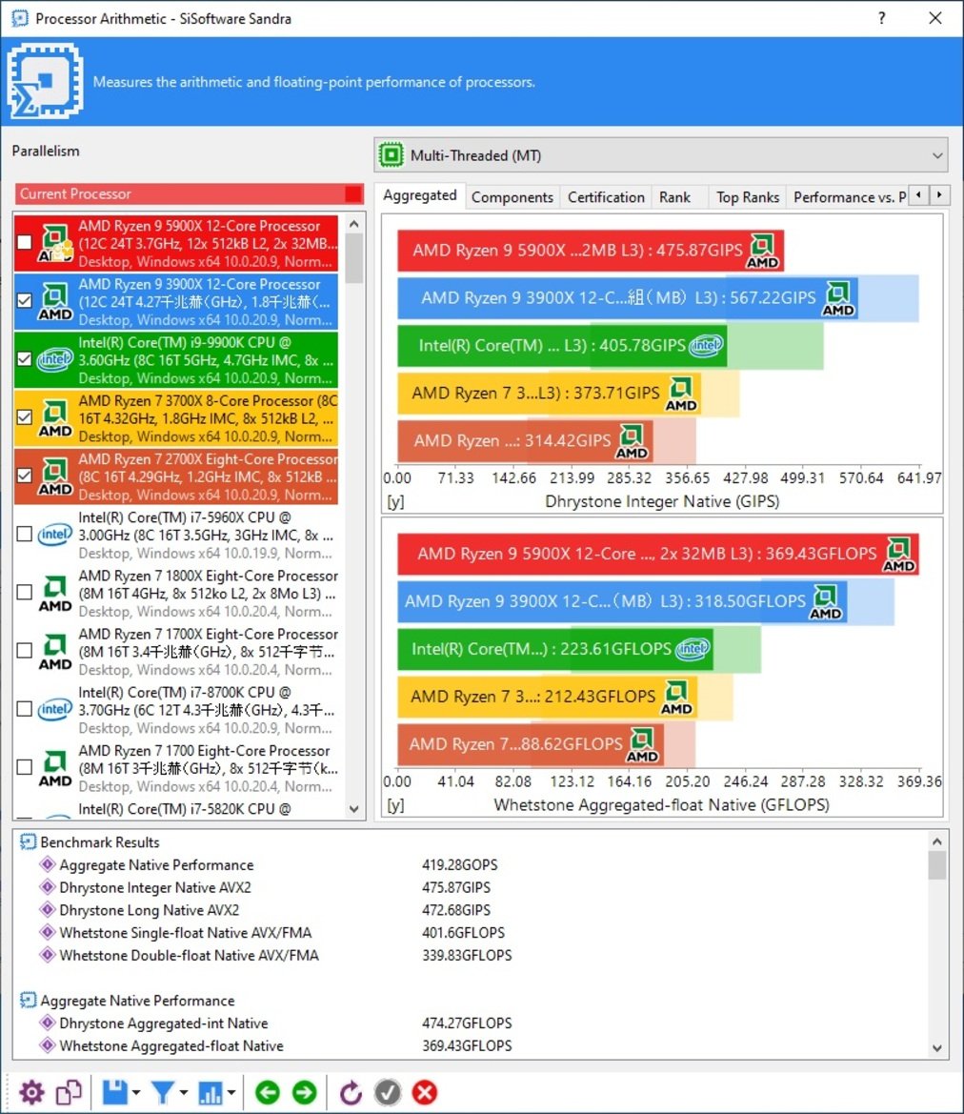
Task: Check the Intel Core i7-8700K checkbox
Action: pos(25,708)
